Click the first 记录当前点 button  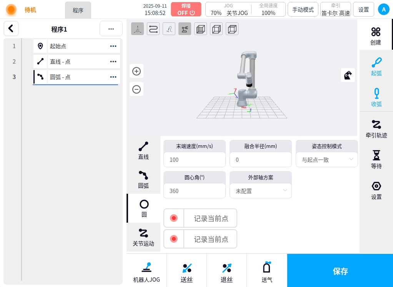[x=200, y=218]
